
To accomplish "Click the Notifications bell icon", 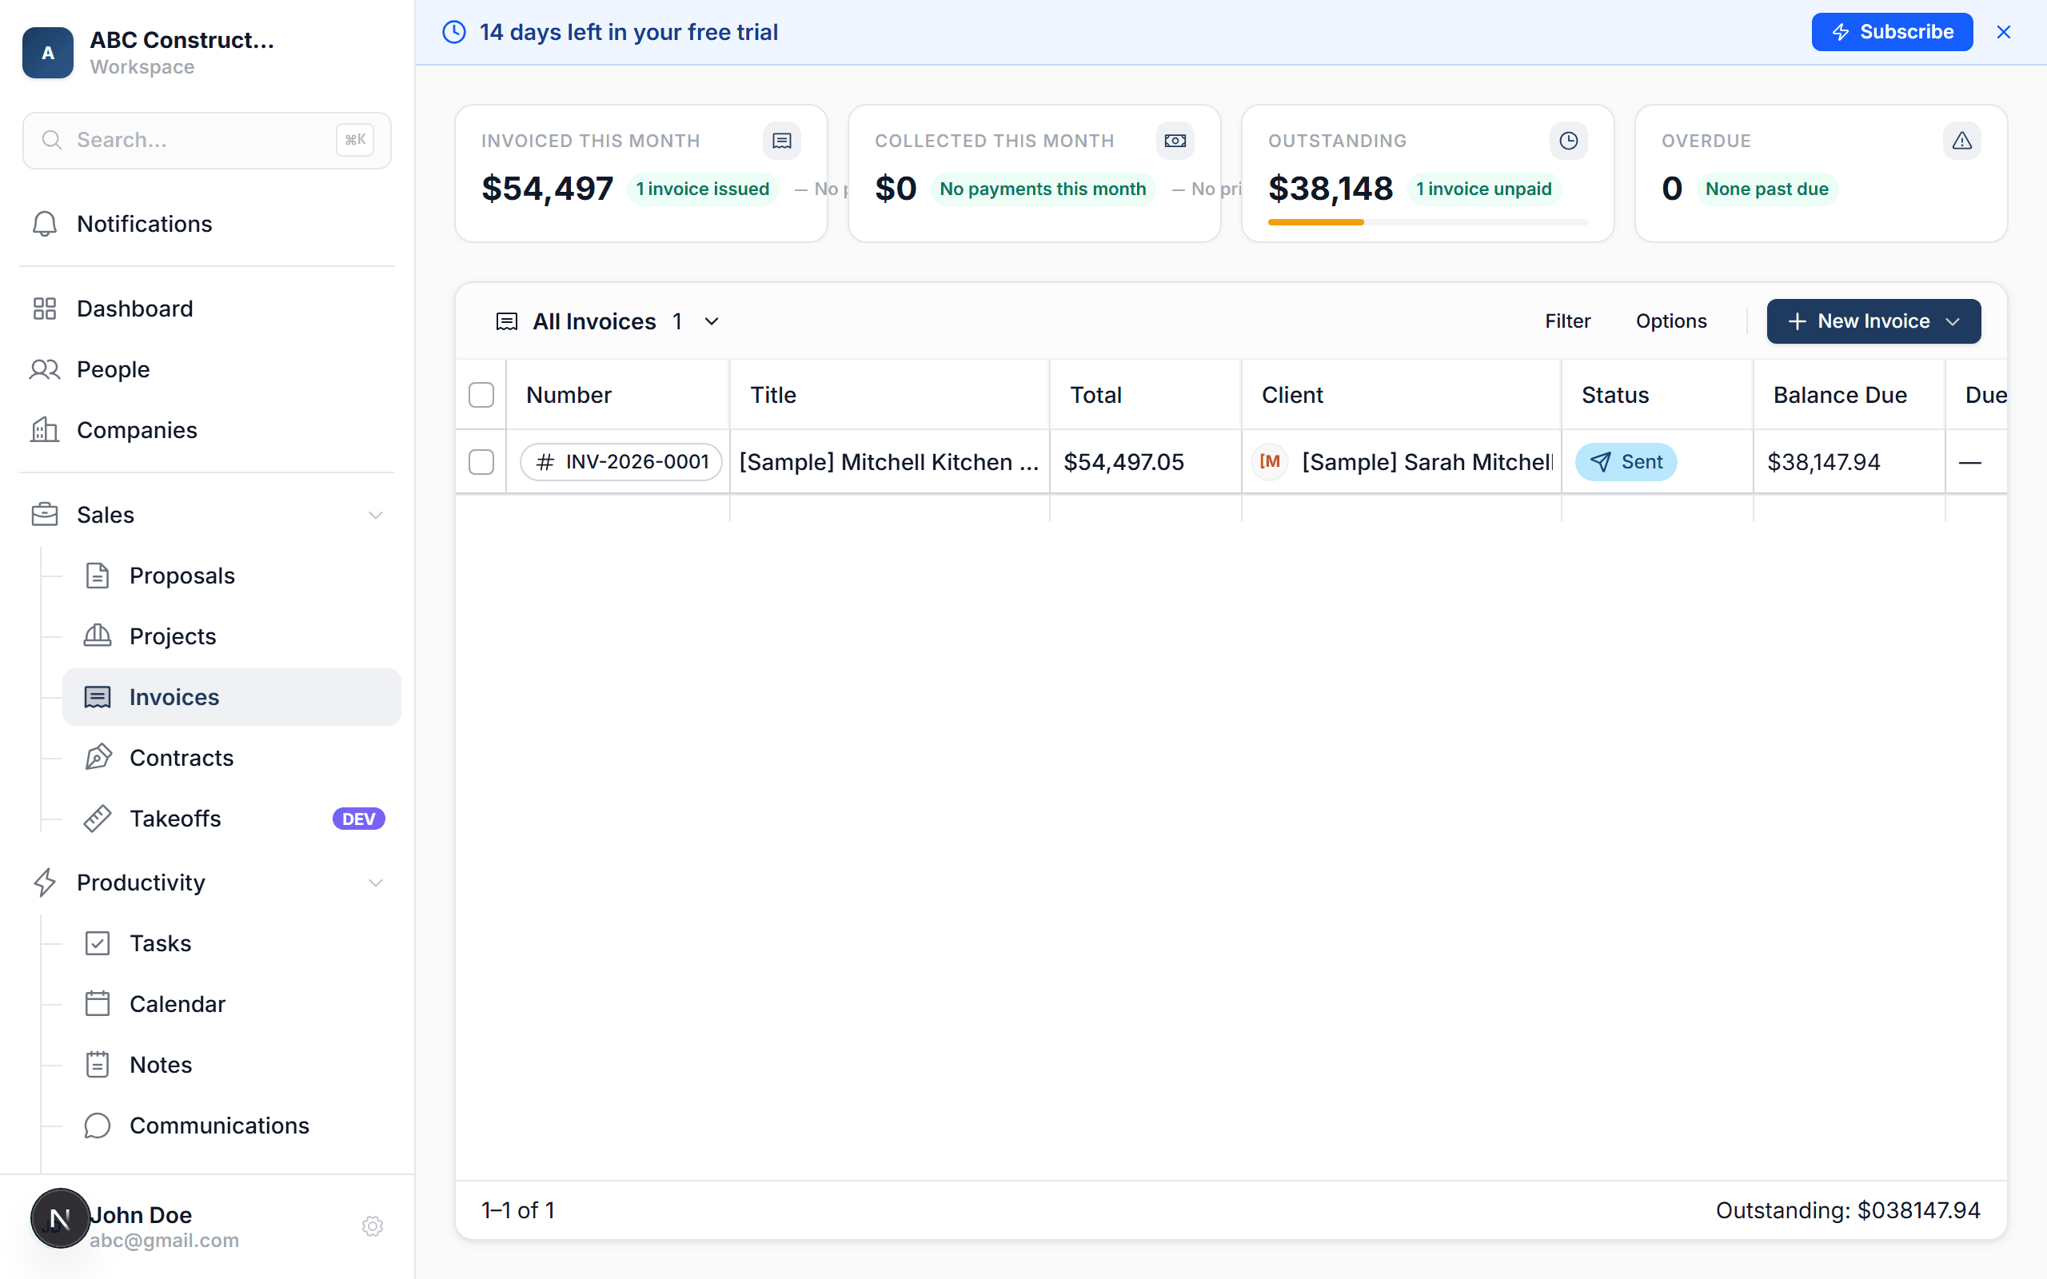I will pyautogui.click(x=44, y=224).
